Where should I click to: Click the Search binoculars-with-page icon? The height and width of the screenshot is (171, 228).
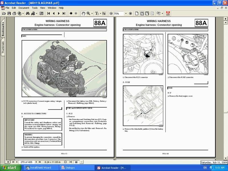[33, 13]
